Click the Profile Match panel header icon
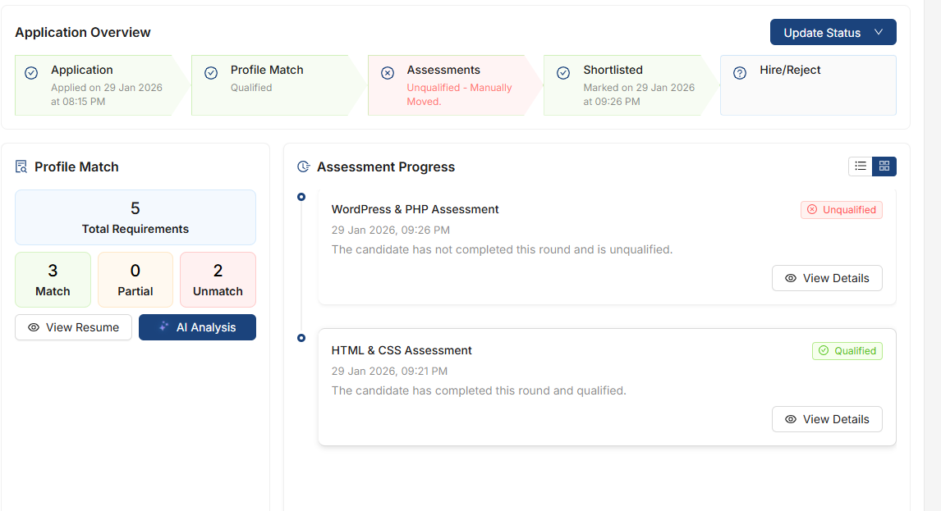Screen dimensions: 941x511 click(x=21, y=167)
